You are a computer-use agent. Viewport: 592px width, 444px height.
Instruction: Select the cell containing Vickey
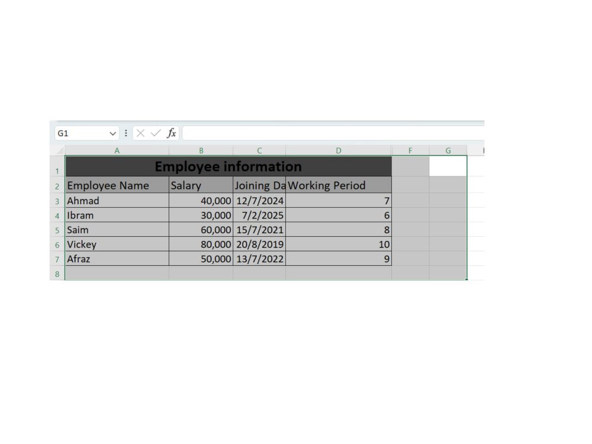[x=117, y=244]
